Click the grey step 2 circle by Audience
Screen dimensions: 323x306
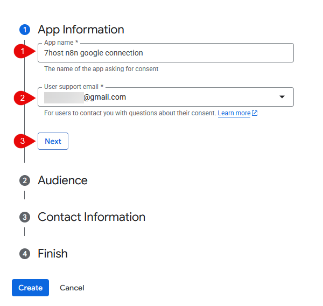pyautogui.click(x=25, y=180)
